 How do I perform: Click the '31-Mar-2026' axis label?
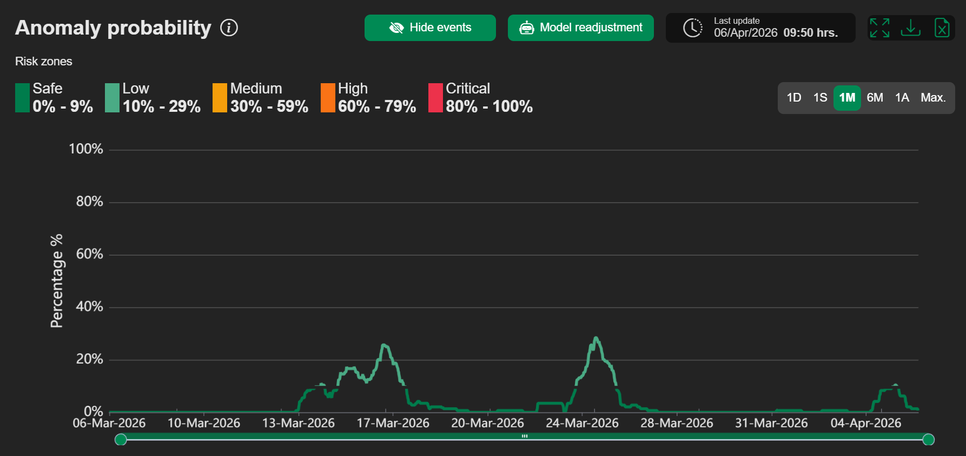(x=771, y=423)
